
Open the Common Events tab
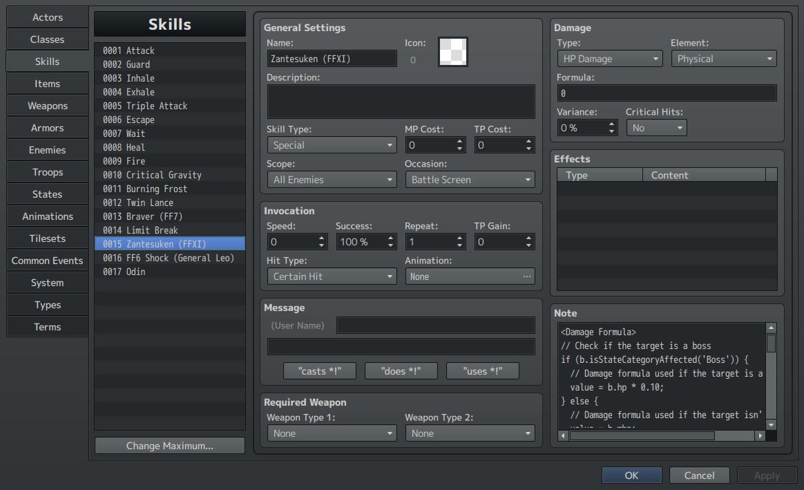pos(47,261)
